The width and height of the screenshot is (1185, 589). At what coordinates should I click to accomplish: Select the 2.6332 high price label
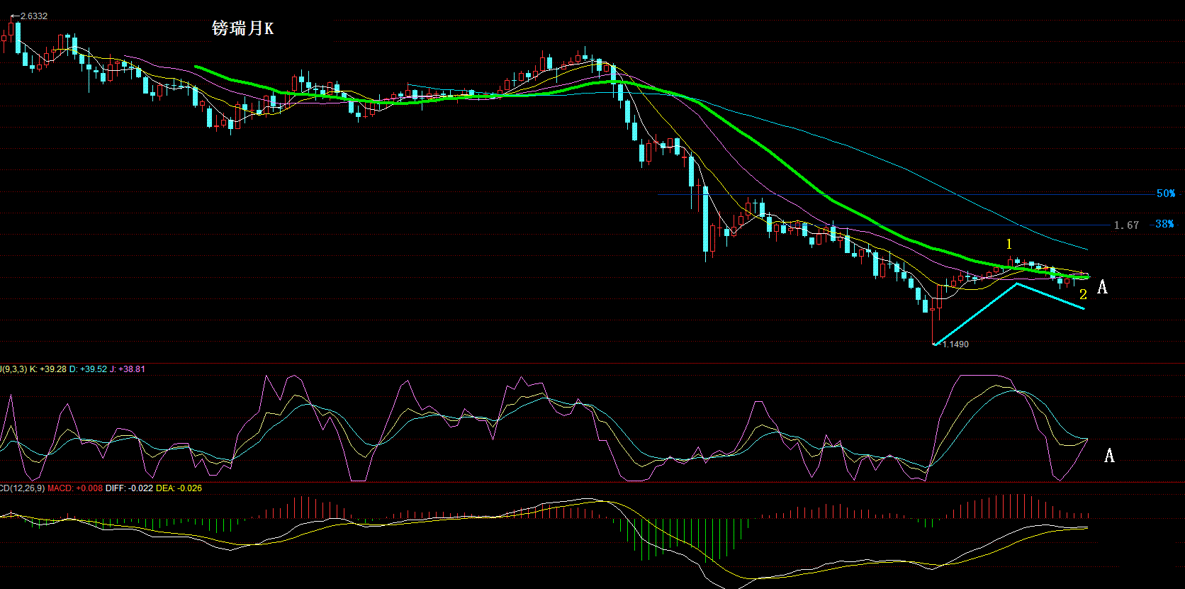[x=33, y=16]
